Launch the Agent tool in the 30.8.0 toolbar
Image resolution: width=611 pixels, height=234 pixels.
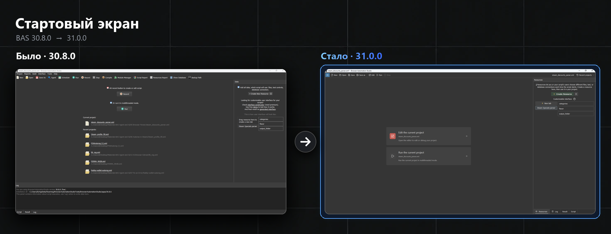pos(52,77)
